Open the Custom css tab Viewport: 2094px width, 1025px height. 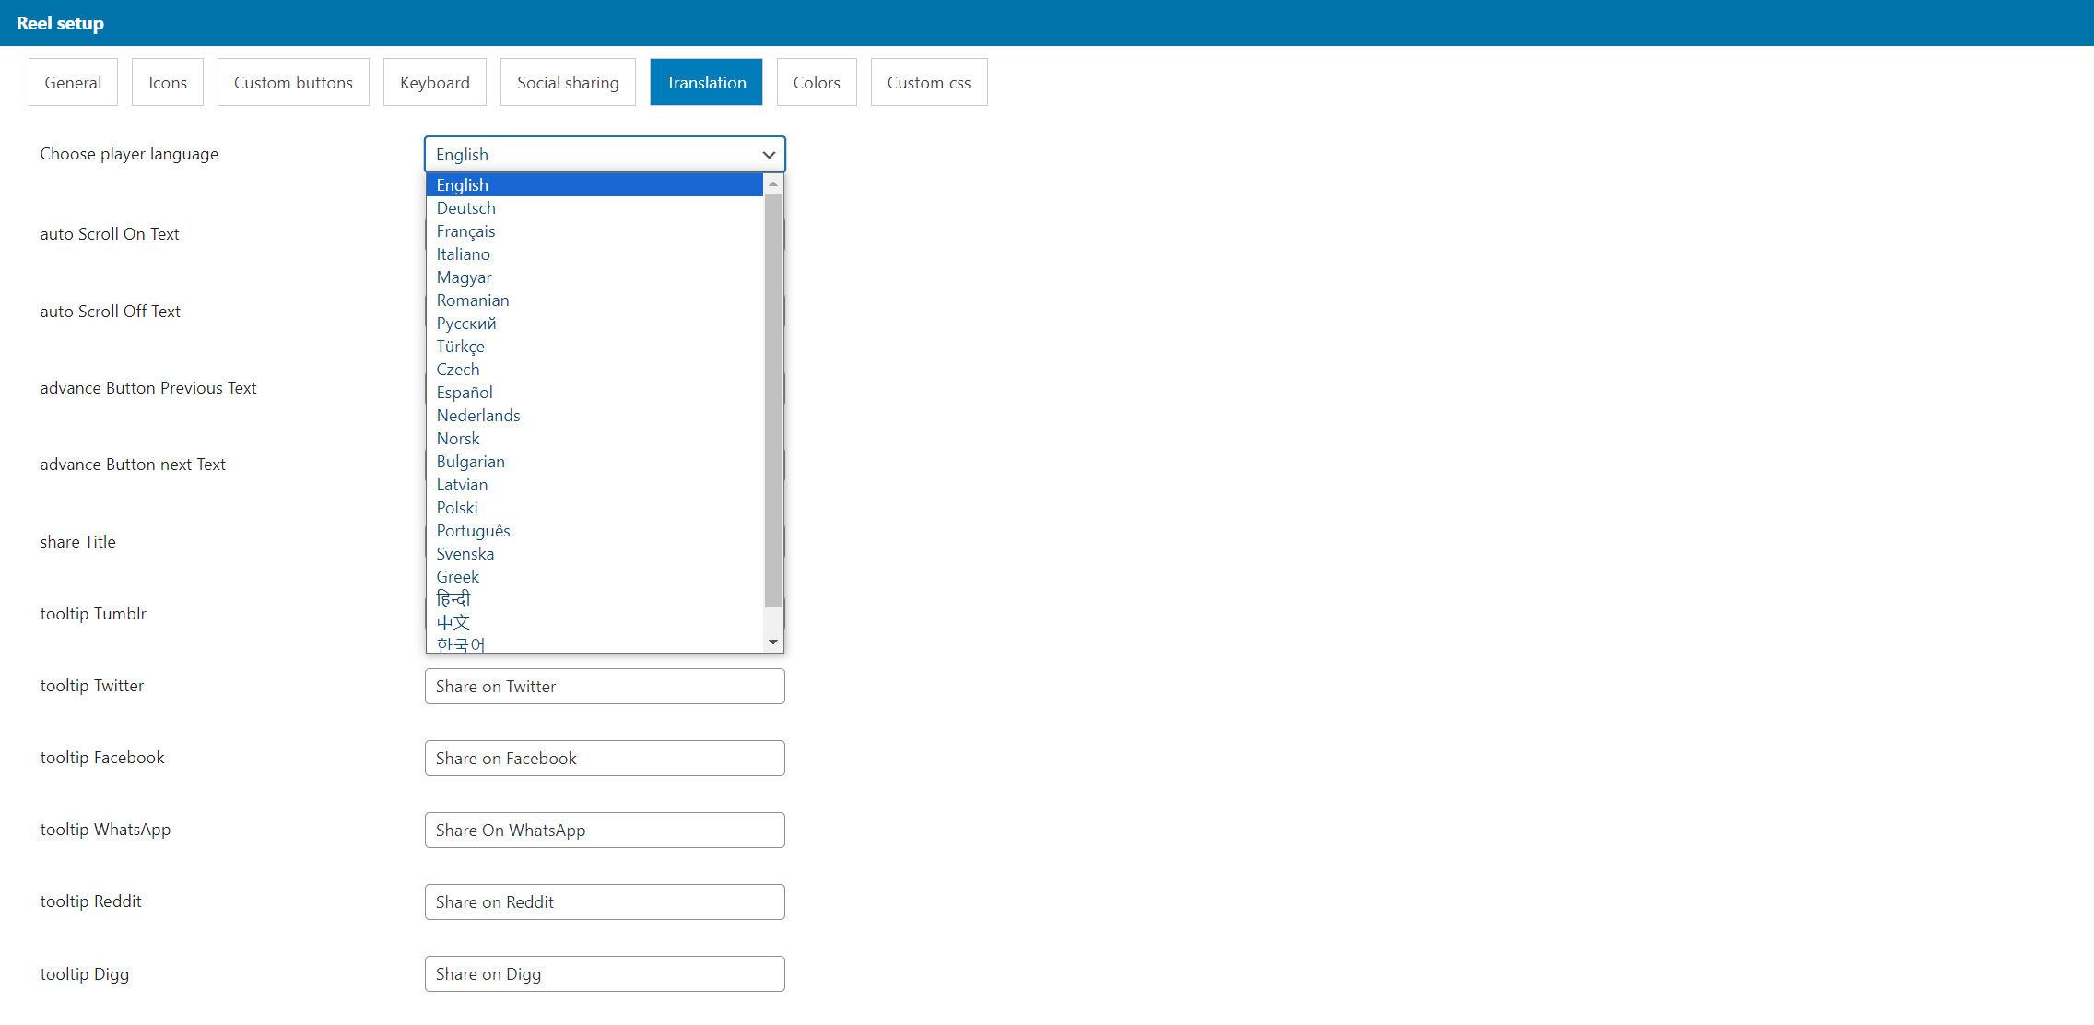(x=928, y=82)
